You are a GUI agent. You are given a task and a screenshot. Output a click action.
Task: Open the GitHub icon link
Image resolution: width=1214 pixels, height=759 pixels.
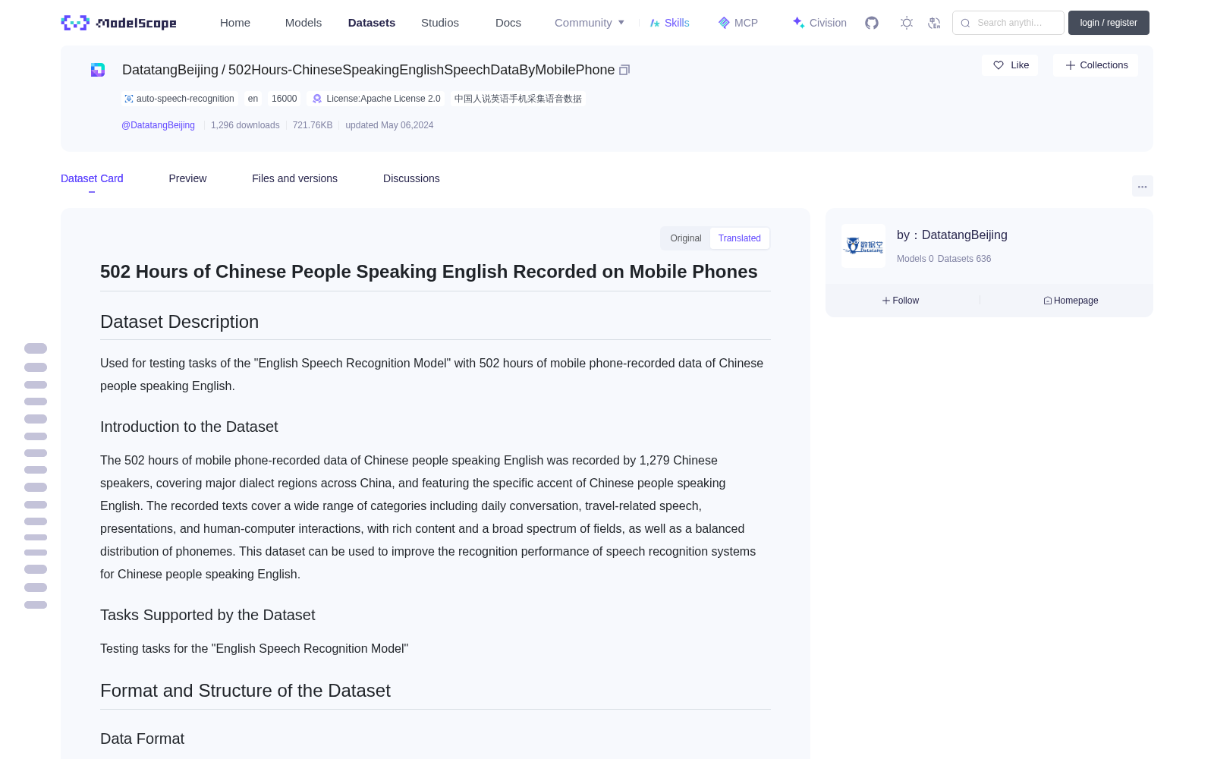click(x=872, y=23)
